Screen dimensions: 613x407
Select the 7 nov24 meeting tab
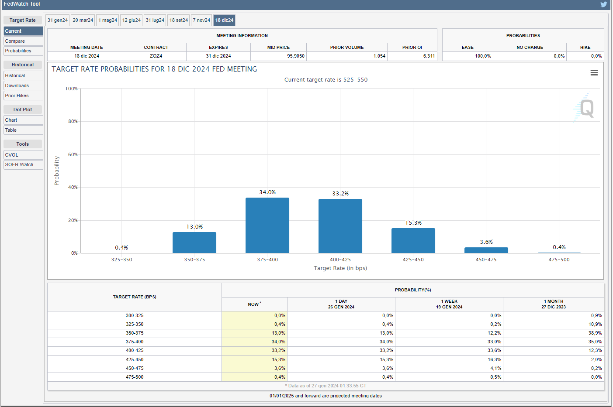(x=201, y=20)
